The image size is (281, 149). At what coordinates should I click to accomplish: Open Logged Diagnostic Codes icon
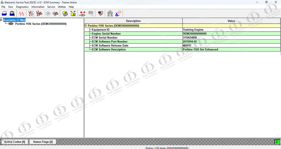click(x=39, y=13)
